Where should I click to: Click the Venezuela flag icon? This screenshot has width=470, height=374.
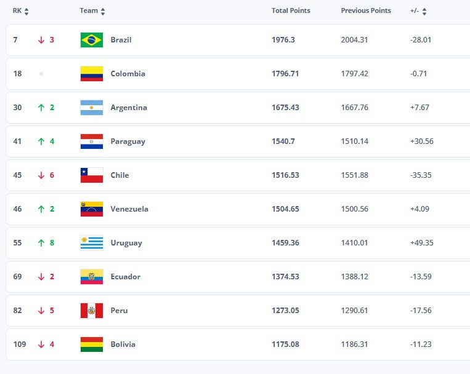click(x=92, y=209)
